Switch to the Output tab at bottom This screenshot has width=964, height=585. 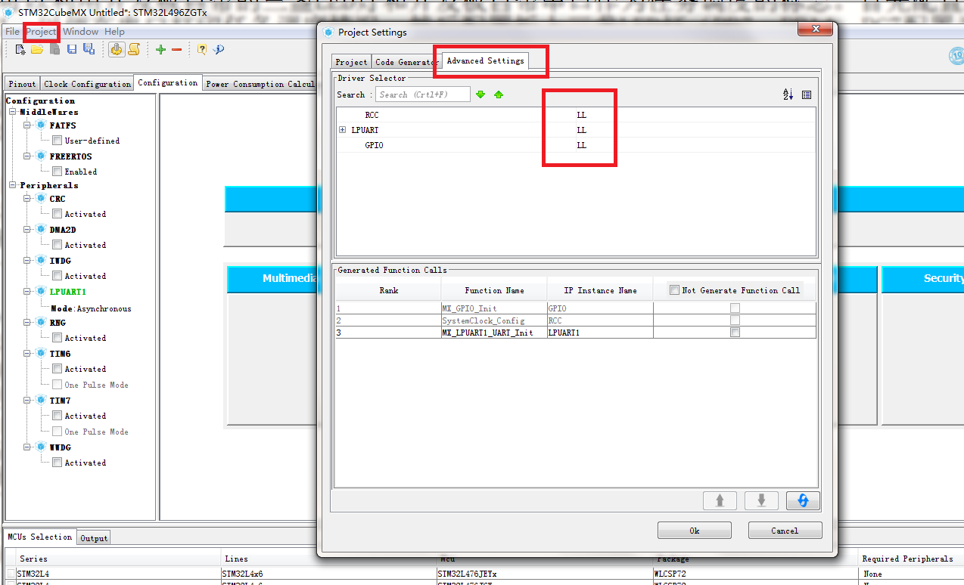95,538
